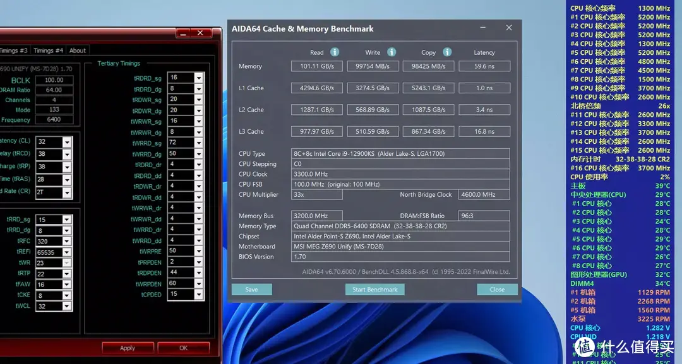Click the CPU 使用率 2% sensor row
The width and height of the screenshot is (682, 364).
point(620,177)
